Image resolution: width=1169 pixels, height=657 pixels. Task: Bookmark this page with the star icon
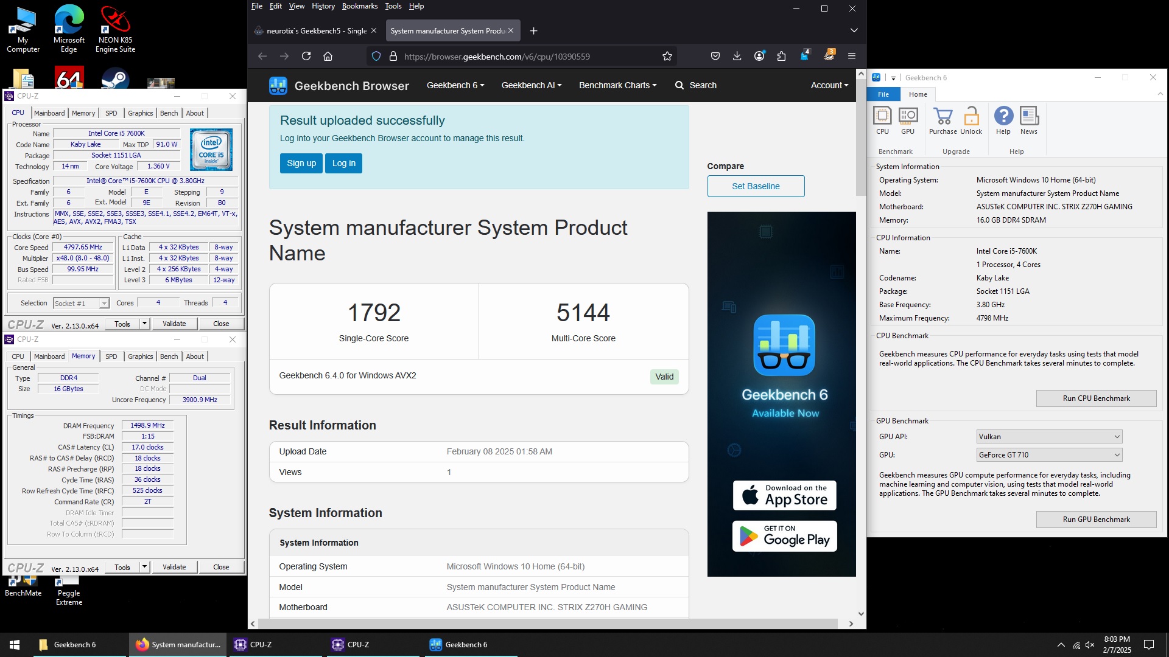[x=667, y=56]
